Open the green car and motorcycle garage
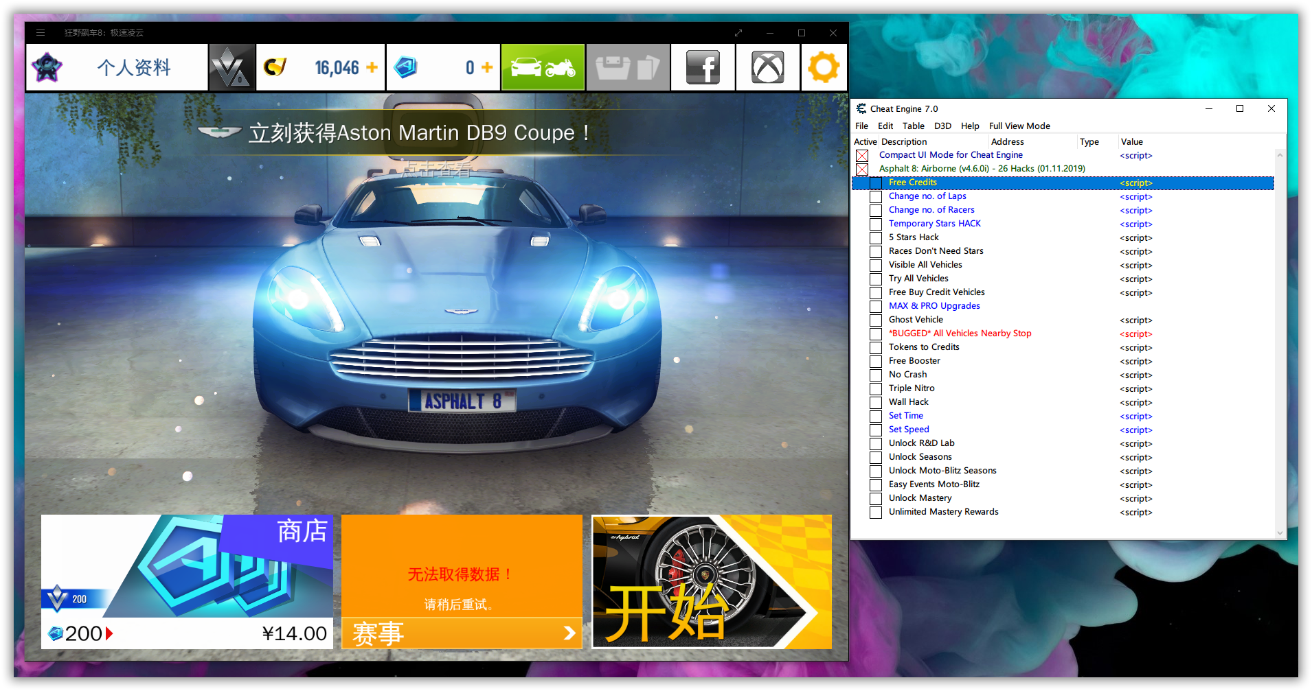 click(543, 67)
